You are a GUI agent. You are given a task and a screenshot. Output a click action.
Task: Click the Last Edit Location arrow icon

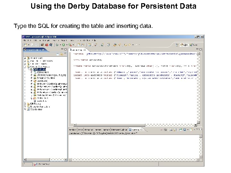(x=125, y=45)
